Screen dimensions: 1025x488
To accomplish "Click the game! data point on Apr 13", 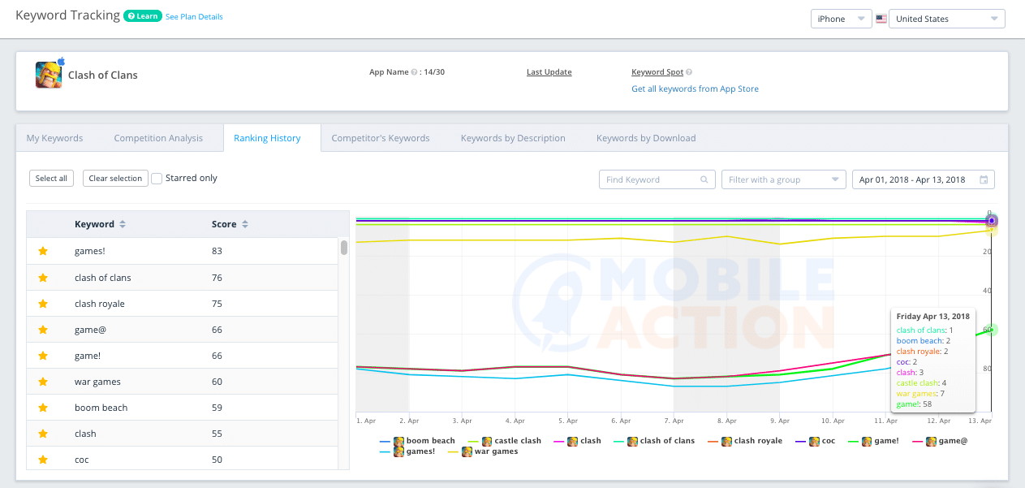I will (x=992, y=330).
